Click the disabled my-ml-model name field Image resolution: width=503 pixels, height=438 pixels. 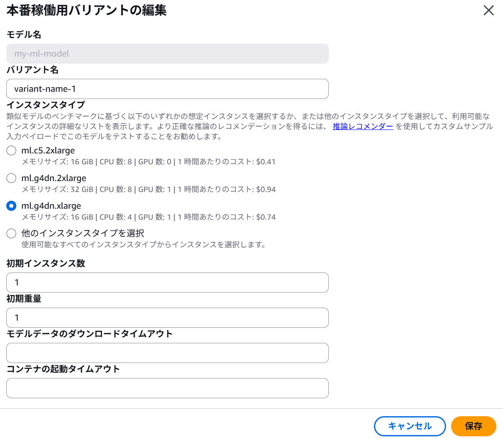click(x=168, y=54)
